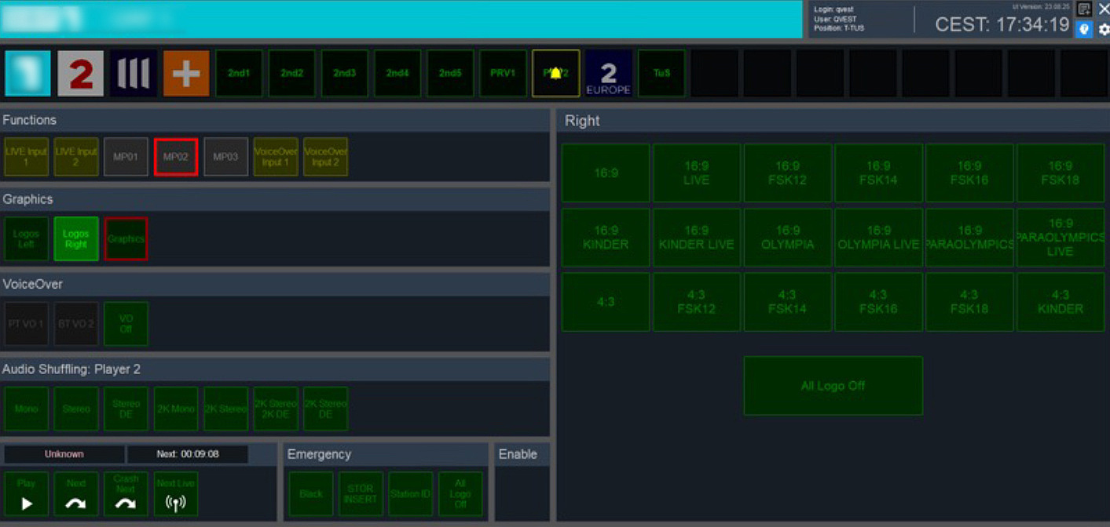This screenshot has width=1110, height=527.
Task: Choose the plain 16:9 right logo
Action: pyautogui.click(x=606, y=173)
